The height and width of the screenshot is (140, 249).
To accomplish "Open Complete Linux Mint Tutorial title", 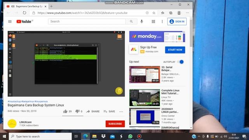I will (170, 92).
